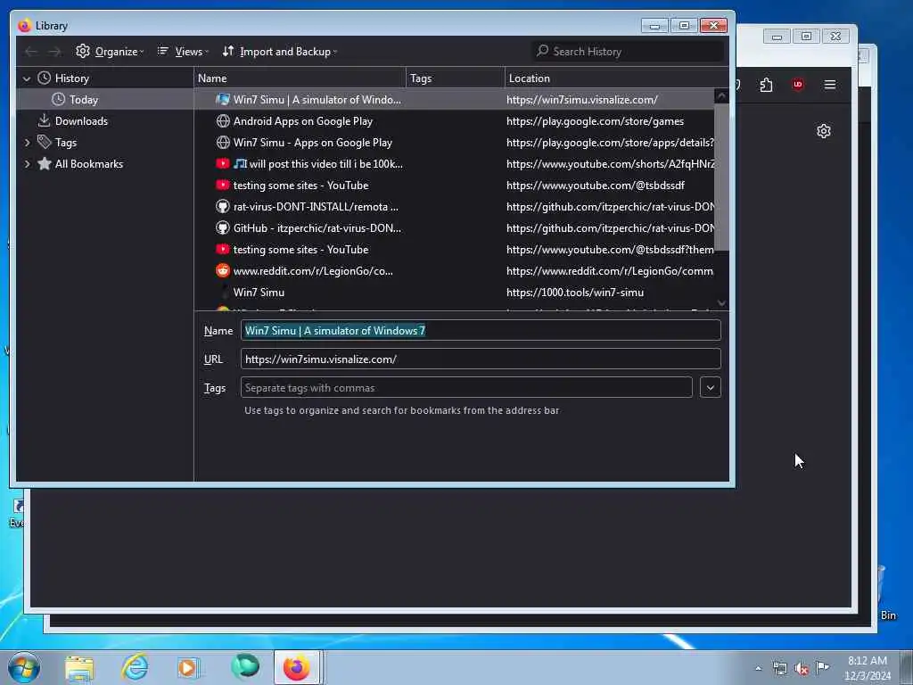
Task: Open the Windows Start menu
Action: coord(23,667)
